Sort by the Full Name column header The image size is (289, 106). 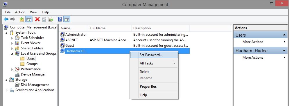click(110, 28)
